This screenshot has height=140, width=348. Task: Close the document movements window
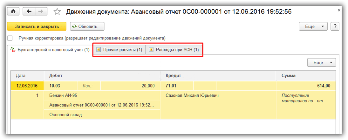click(x=339, y=10)
